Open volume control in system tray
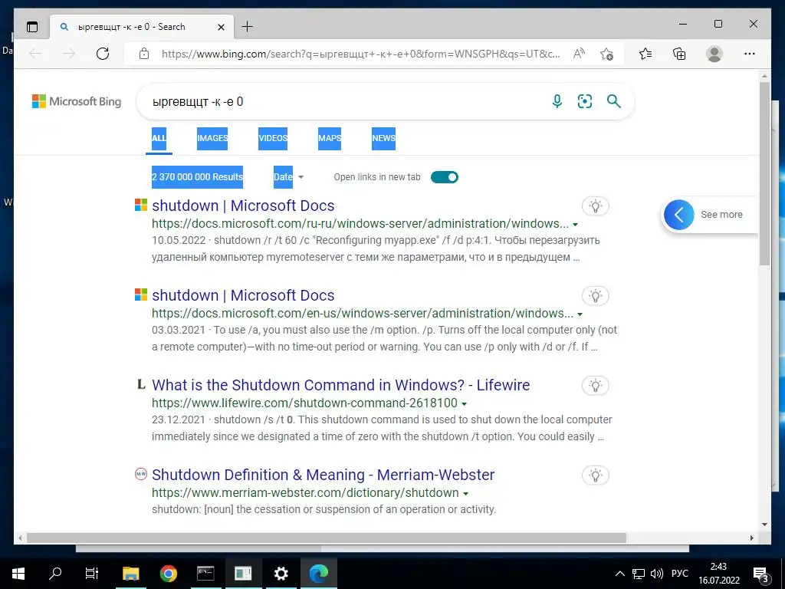This screenshot has width=785, height=589. 656,574
